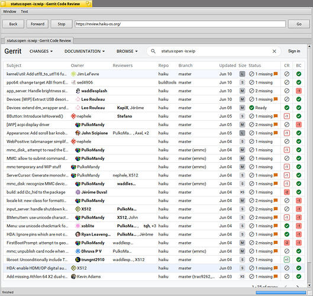Click the blue page loading progress bar
This screenshot has width=313, height=296.
(280, 292)
